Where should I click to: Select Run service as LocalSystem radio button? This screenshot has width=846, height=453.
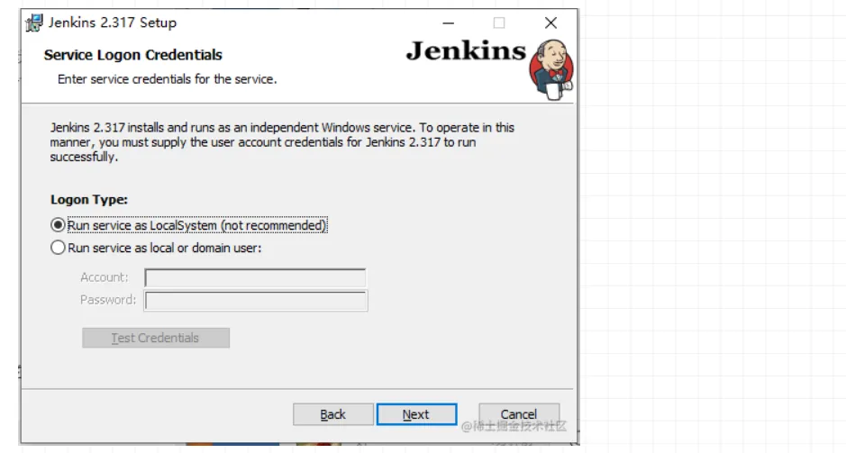[58, 225]
